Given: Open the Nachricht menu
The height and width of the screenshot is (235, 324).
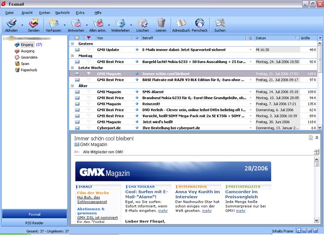Looking at the screenshot, I should (x=62, y=13).
